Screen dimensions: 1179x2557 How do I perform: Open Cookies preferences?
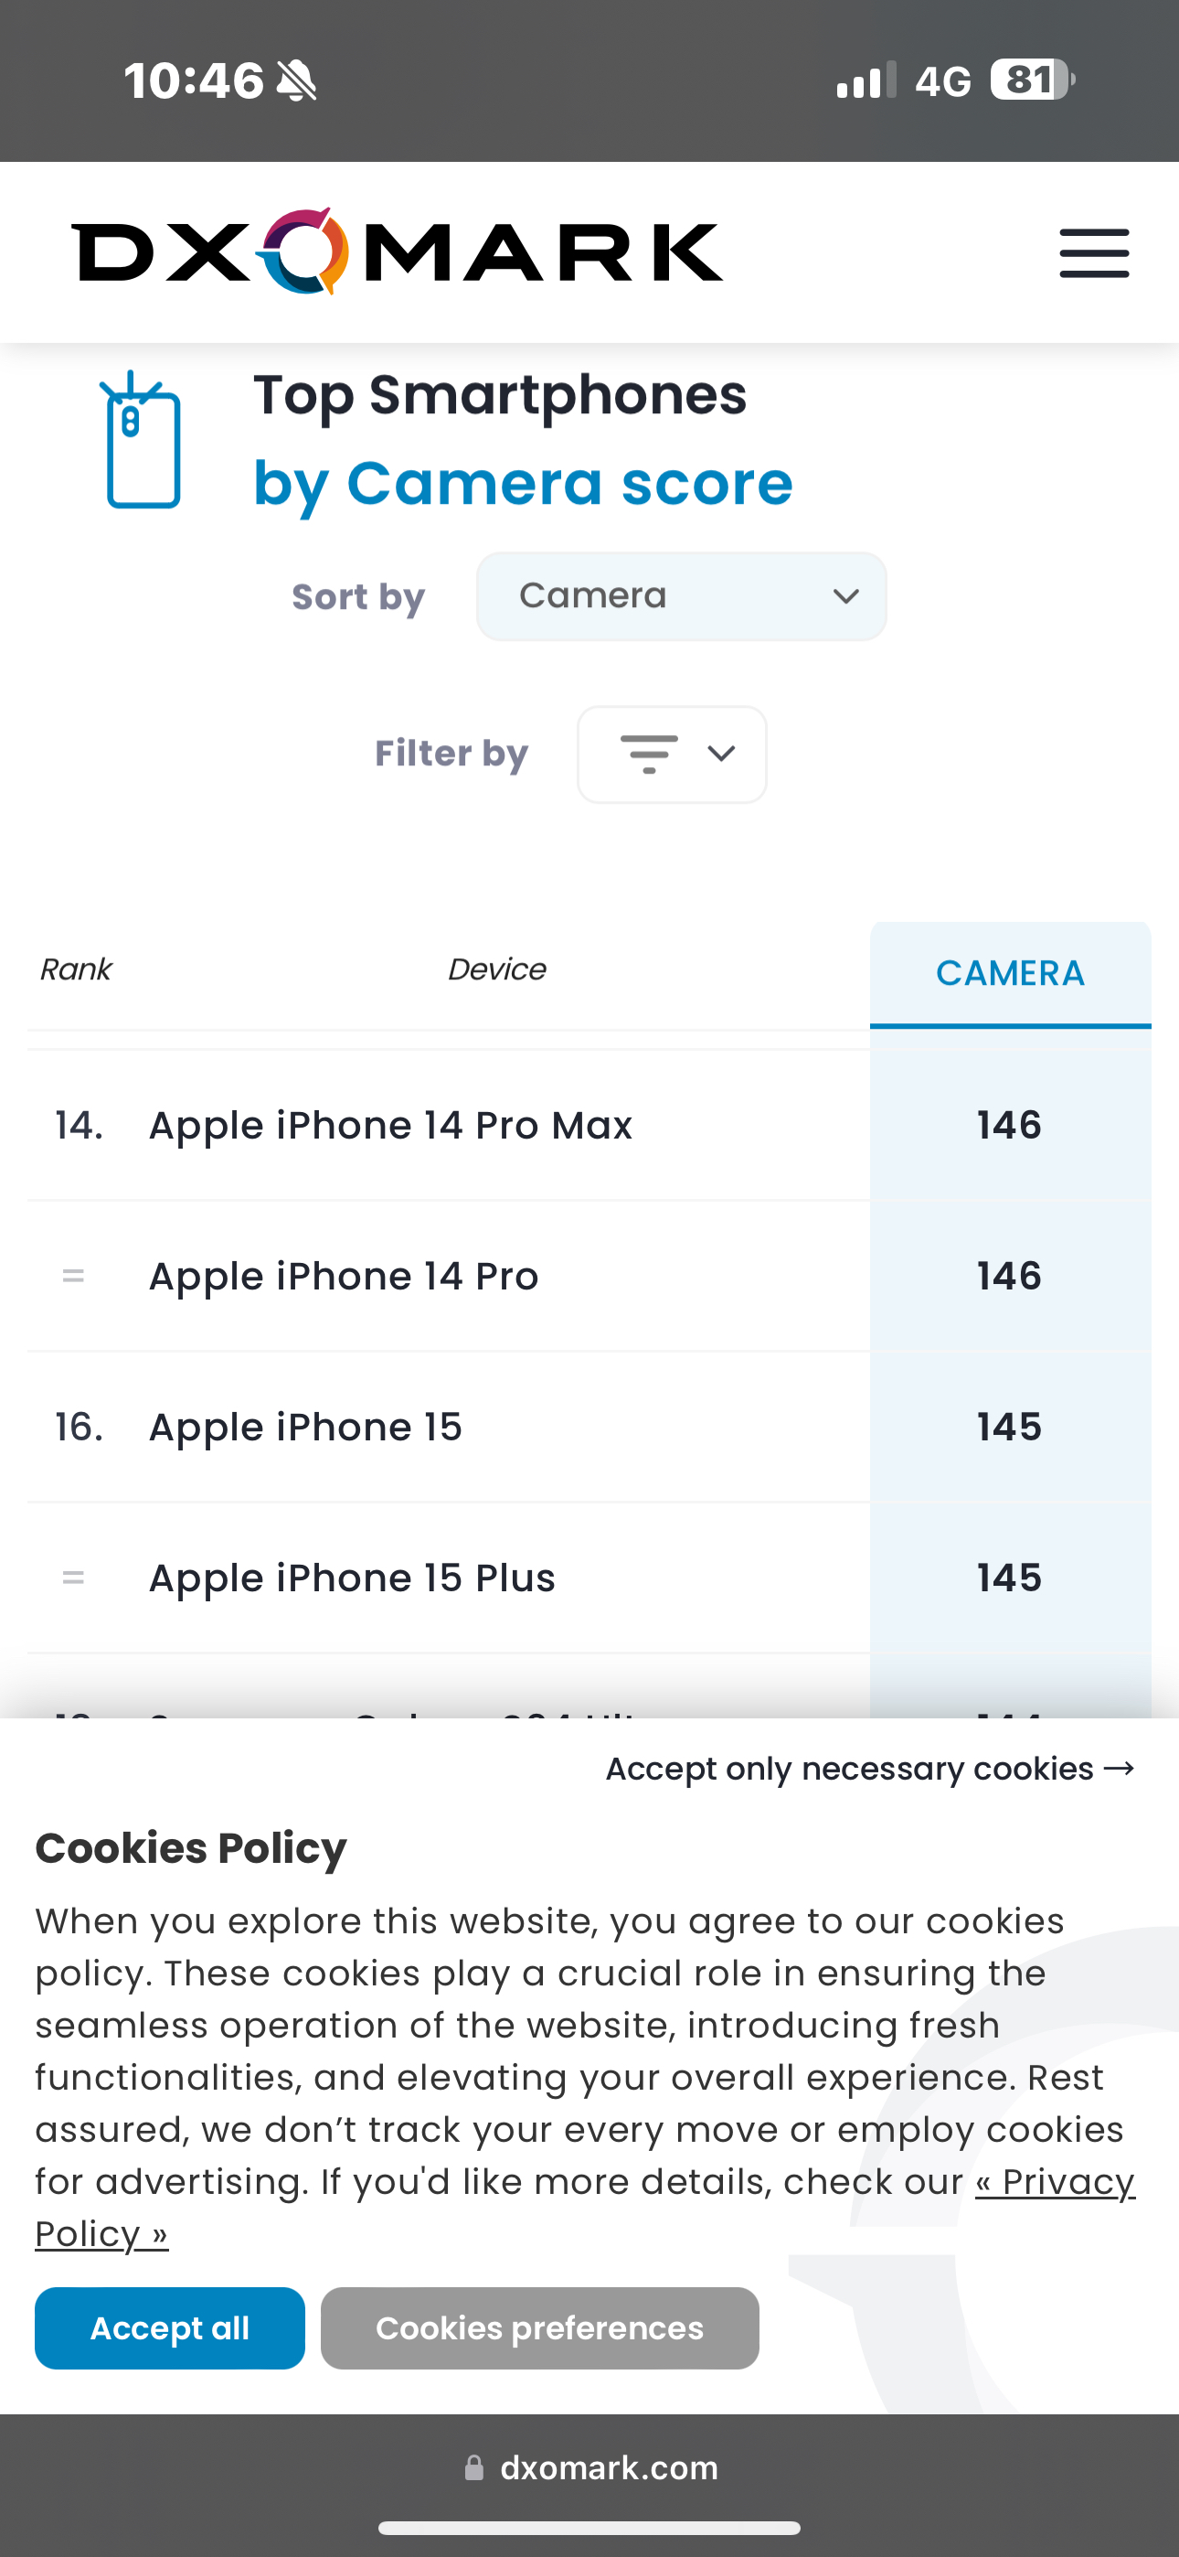pyautogui.click(x=540, y=2328)
